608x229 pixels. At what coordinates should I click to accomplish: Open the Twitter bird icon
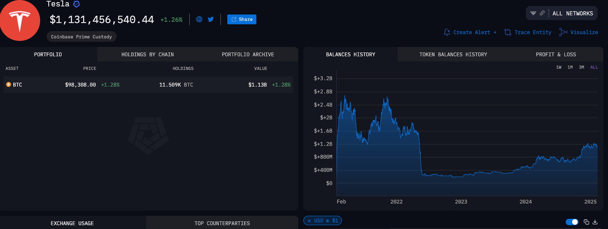point(211,19)
